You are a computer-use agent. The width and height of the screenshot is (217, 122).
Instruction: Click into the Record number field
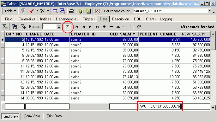50,27
